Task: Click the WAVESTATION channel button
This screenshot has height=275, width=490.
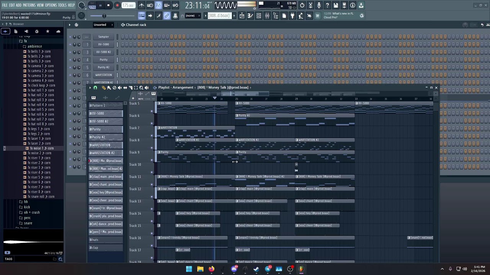Action: (x=103, y=75)
